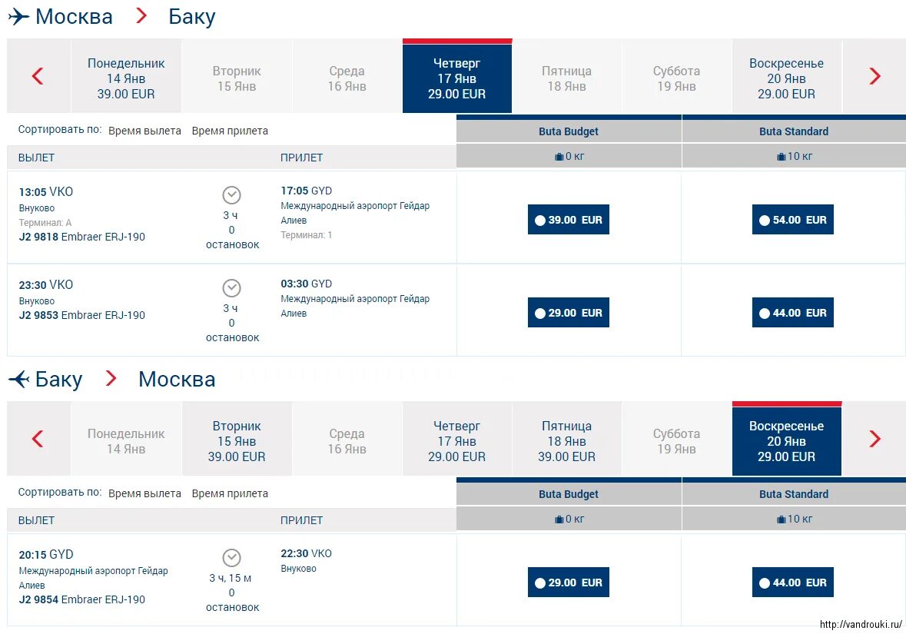Click clock icon of flight J2 9853
This screenshot has height=634, width=906.
[x=232, y=288]
